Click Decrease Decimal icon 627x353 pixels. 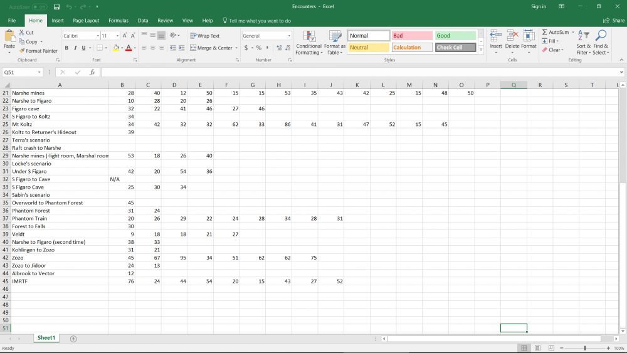pyautogui.click(x=288, y=48)
